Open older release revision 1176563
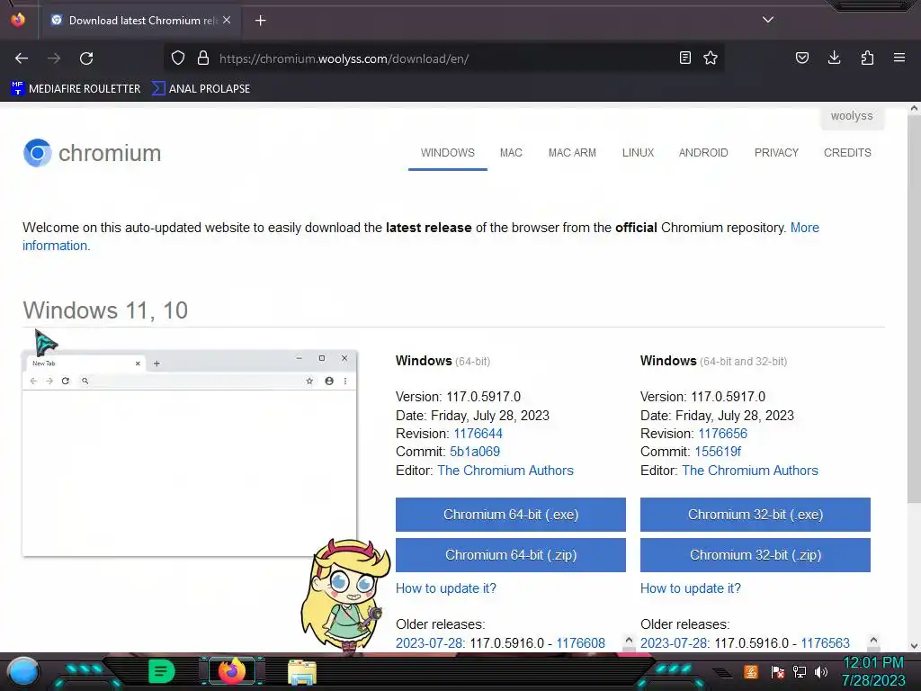This screenshot has height=691, width=921. [826, 643]
